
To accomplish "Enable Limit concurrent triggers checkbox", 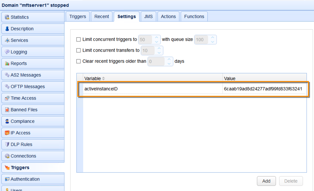I will click(x=78, y=40).
